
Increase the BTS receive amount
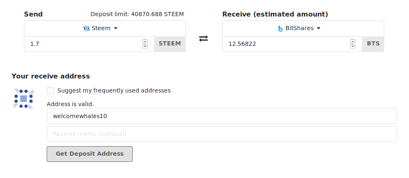[353, 41]
